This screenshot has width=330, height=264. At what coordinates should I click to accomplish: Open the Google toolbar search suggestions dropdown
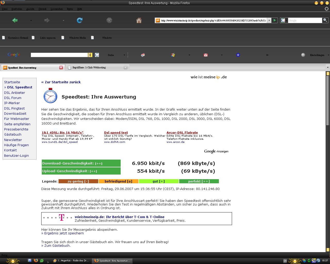pyautogui.click(x=90, y=55)
